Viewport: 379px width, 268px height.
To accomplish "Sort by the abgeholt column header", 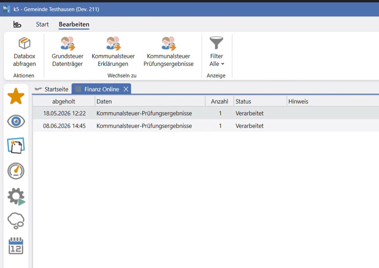I will click(x=64, y=101).
